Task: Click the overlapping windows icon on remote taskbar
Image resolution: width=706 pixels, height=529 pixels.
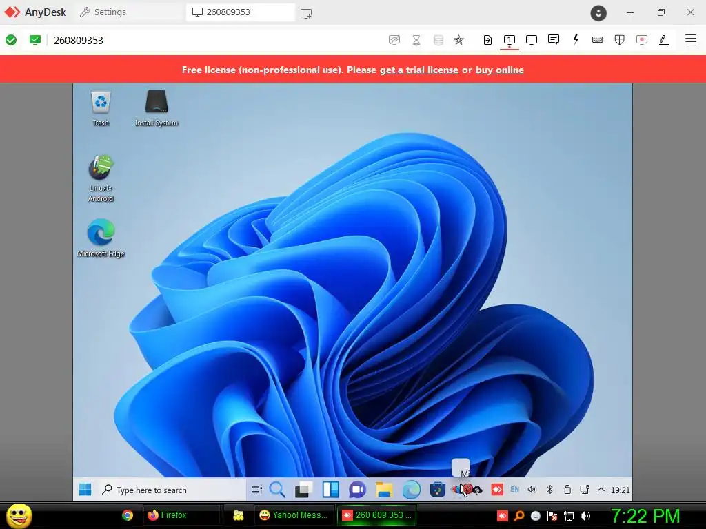Action: pyautogui.click(x=303, y=490)
